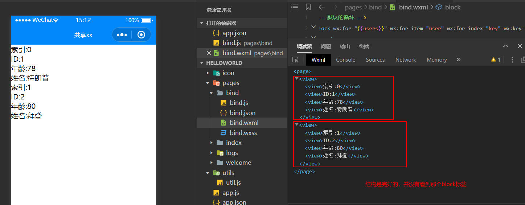Select the 年龄:80 view node in Wxml

pyautogui.click(x=334, y=148)
